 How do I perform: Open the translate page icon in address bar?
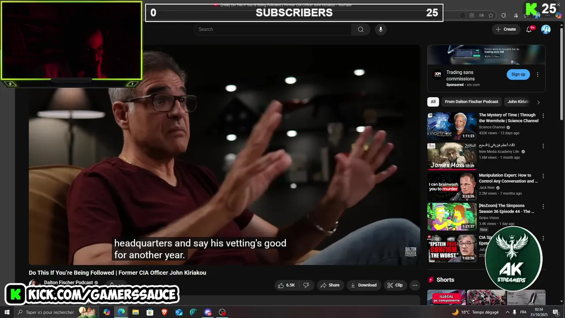pos(481,15)
